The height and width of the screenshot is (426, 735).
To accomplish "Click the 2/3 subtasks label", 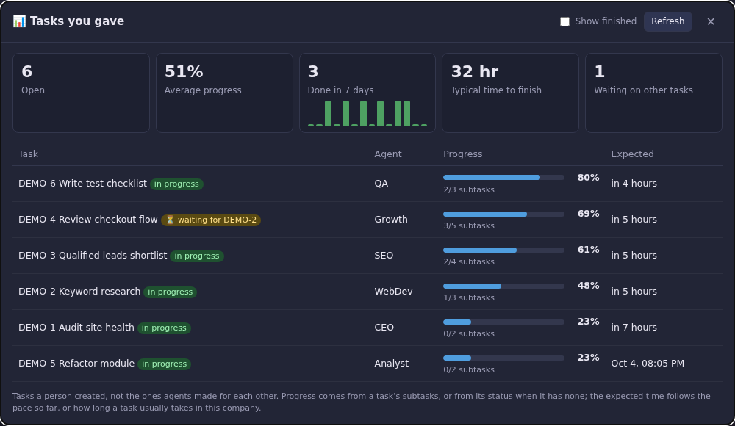I will click(x=469, y=189).
